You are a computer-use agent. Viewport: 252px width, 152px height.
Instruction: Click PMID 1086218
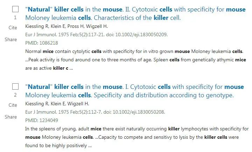tap(42, 43)
